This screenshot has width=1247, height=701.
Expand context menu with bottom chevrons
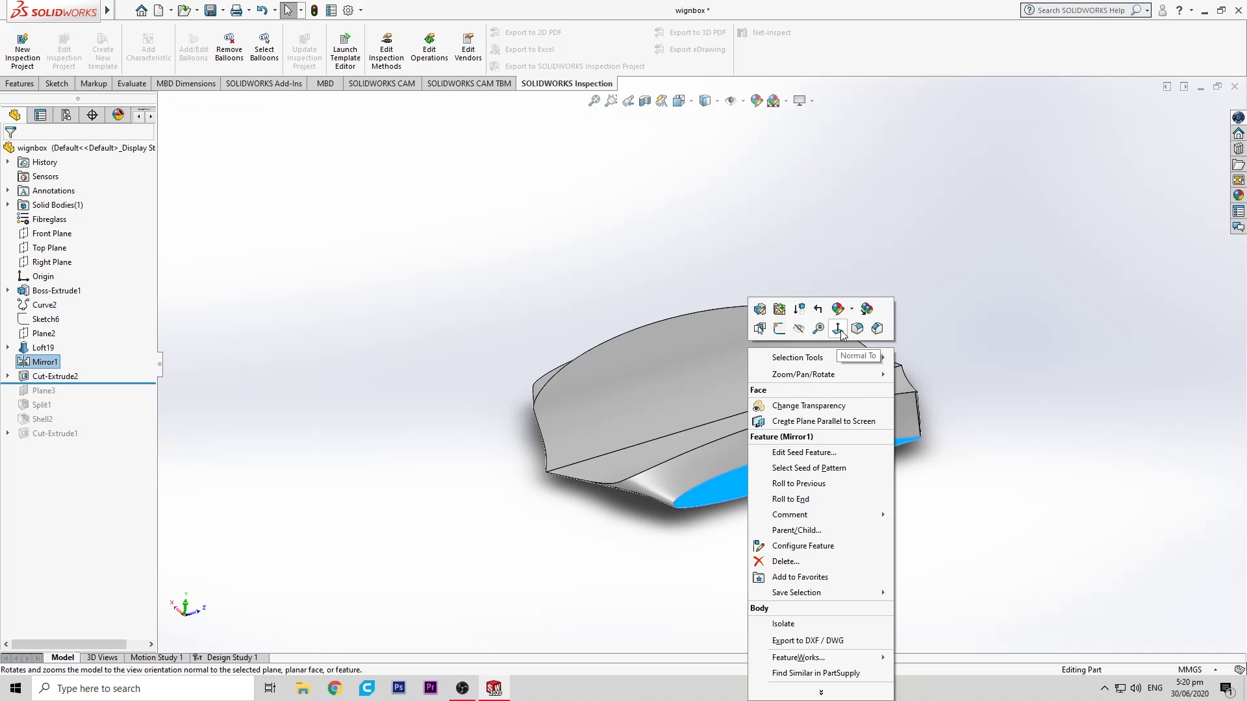(821, 693)
